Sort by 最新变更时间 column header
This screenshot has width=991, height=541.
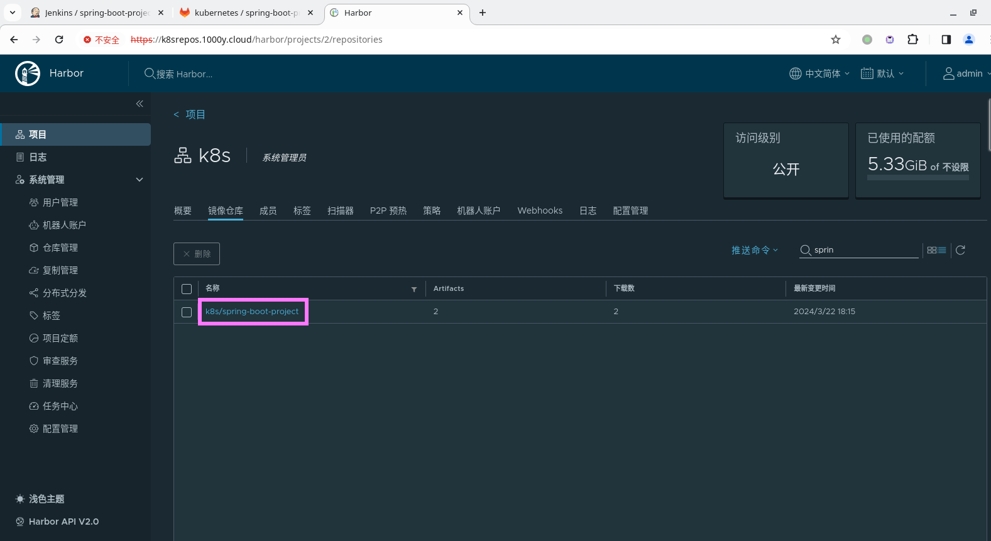(x=814, y=288)
